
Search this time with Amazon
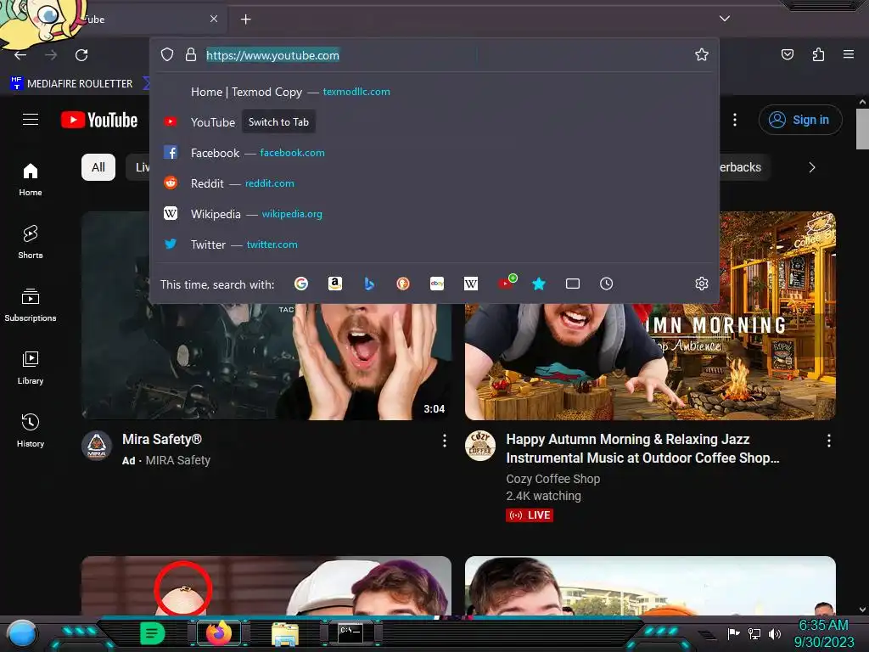pos(334,284)
